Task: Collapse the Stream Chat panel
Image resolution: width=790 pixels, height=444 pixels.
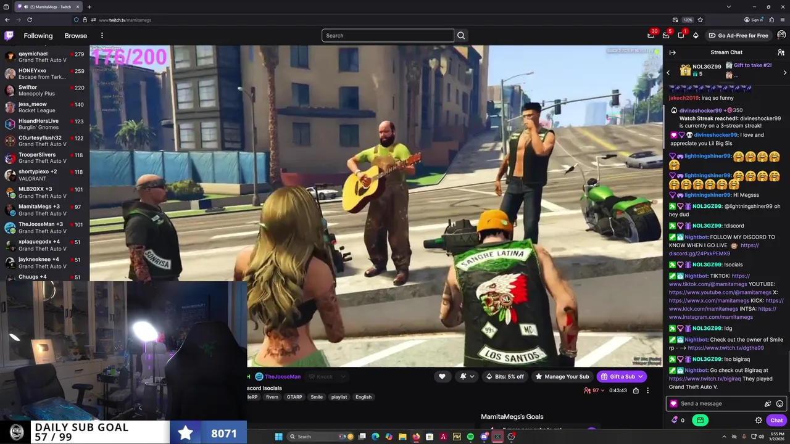Action: click(673, 52)
